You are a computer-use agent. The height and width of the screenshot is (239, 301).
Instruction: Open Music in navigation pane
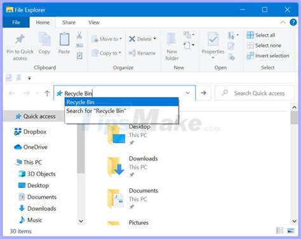30,220
